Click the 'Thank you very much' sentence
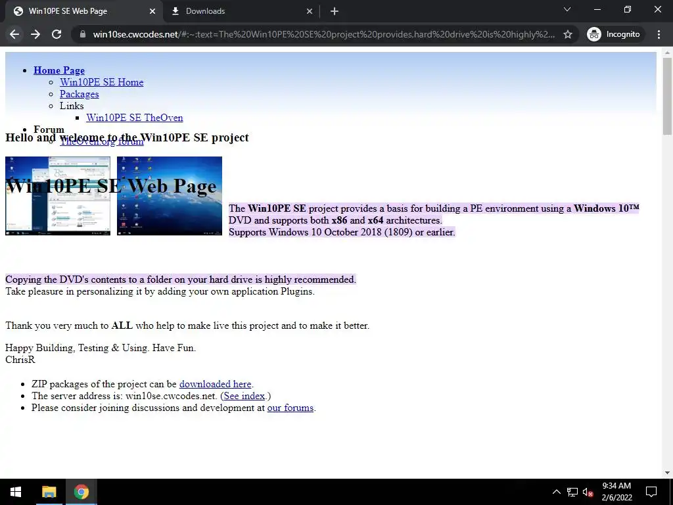The width and height of the screenshot is (673, 505). [x=187, y=325]
